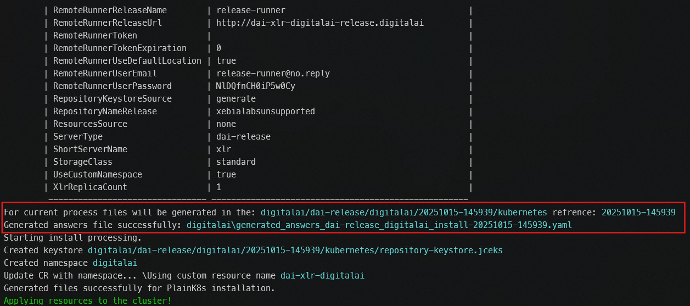Click the generated_answers yaml file path
690x306 pixels.
(x=379, y=225)
